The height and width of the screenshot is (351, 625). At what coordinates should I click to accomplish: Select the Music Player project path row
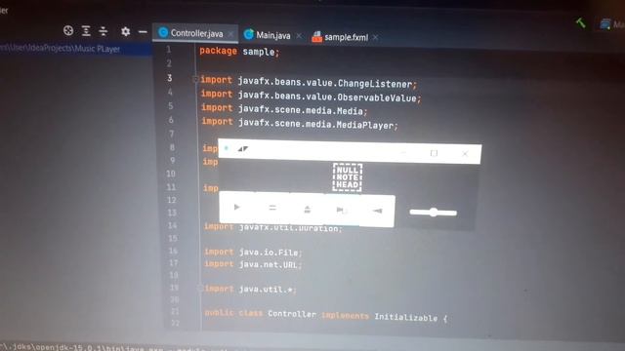click(76, 49)
